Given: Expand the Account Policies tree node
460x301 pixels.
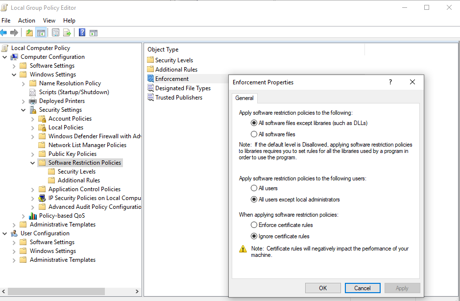Looking at the screenshot, I should pos(32,119).
